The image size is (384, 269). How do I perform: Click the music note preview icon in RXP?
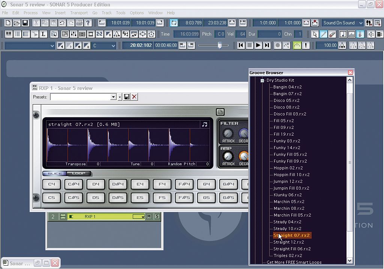point(204,124)
